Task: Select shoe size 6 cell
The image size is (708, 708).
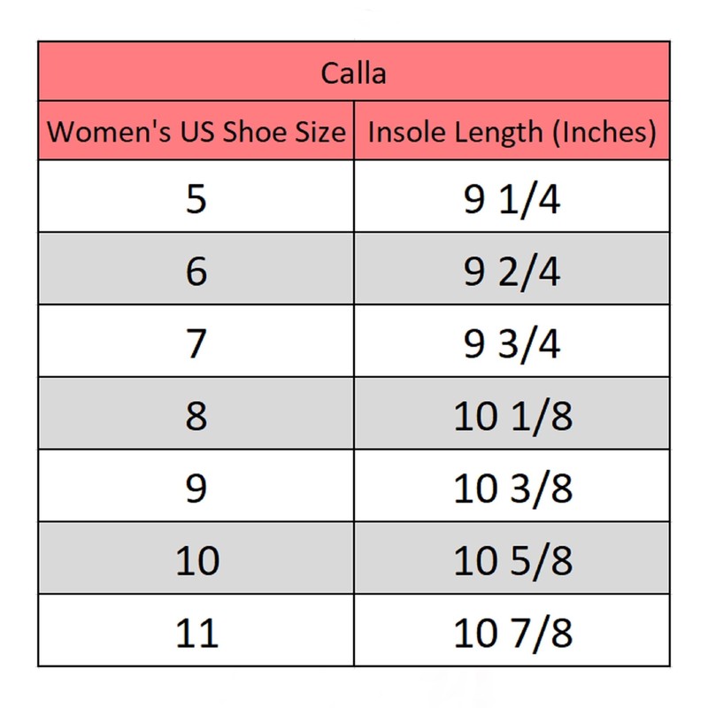Action: point(196,273)
